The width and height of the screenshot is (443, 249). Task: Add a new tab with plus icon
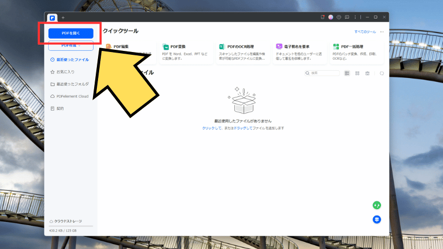pos(63,18)
